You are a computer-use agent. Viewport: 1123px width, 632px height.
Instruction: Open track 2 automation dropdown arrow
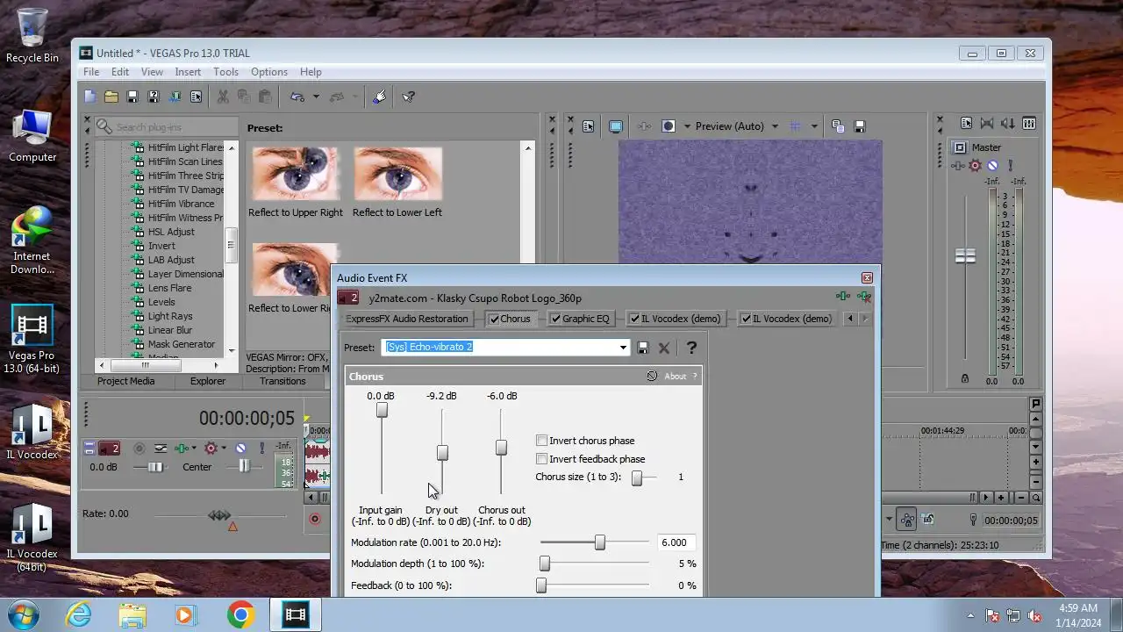[224, 449]
